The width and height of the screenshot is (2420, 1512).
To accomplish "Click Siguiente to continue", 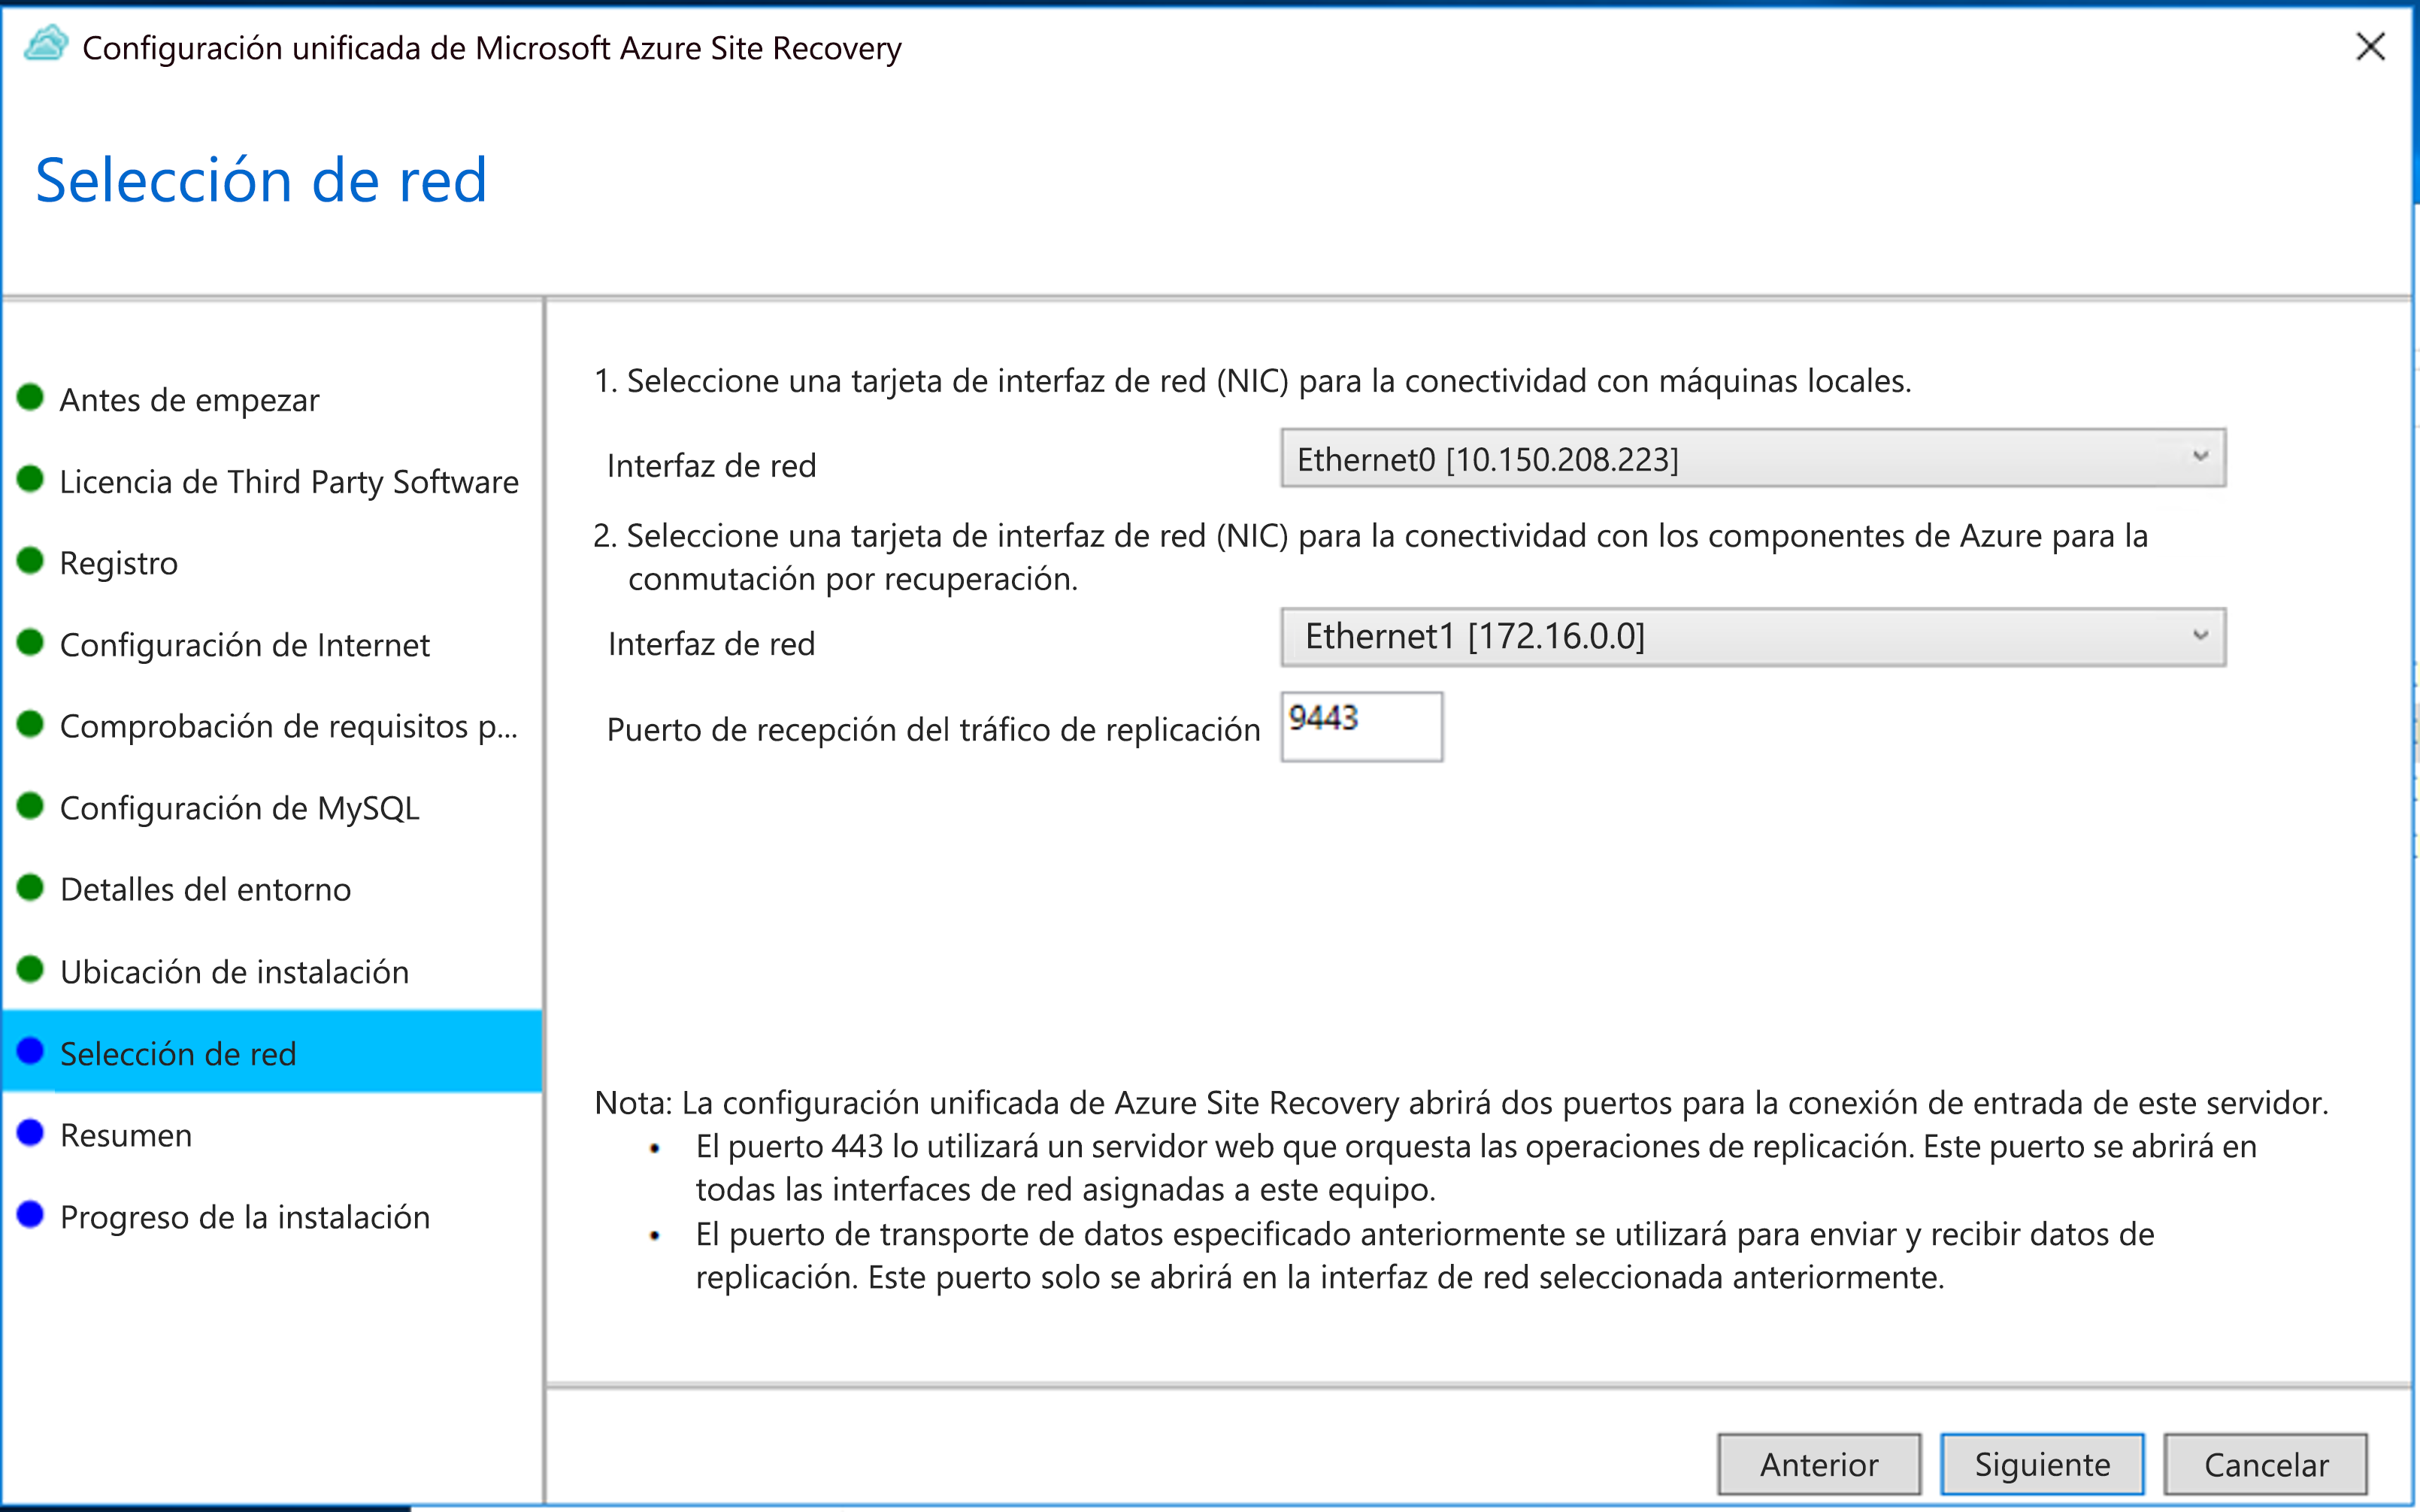I will coord(2042,1465).
